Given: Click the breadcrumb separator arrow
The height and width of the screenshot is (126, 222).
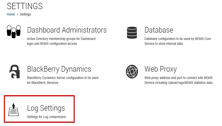Looking at the screenshot, I should tap(17, 14).
